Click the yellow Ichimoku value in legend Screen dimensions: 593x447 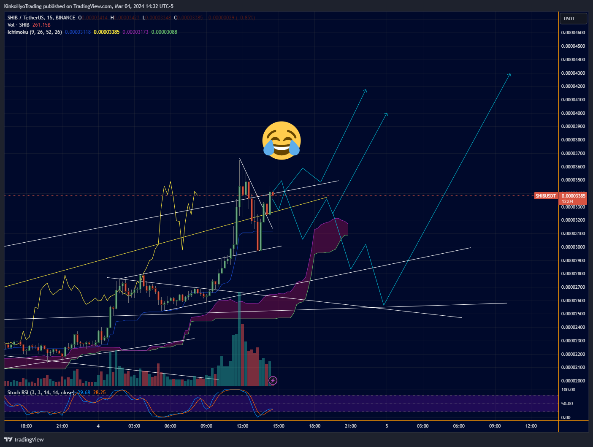107,32
